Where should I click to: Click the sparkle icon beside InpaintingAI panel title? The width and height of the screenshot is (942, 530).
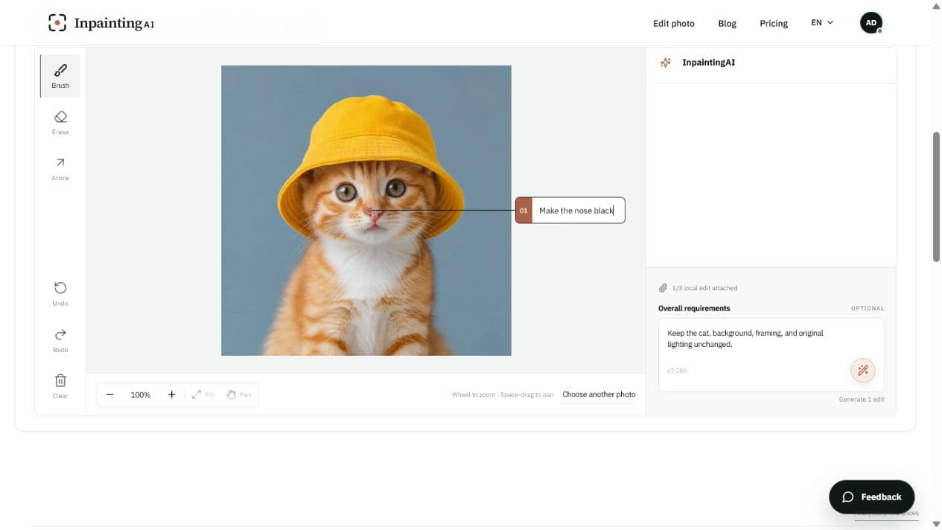click(666, 63)
